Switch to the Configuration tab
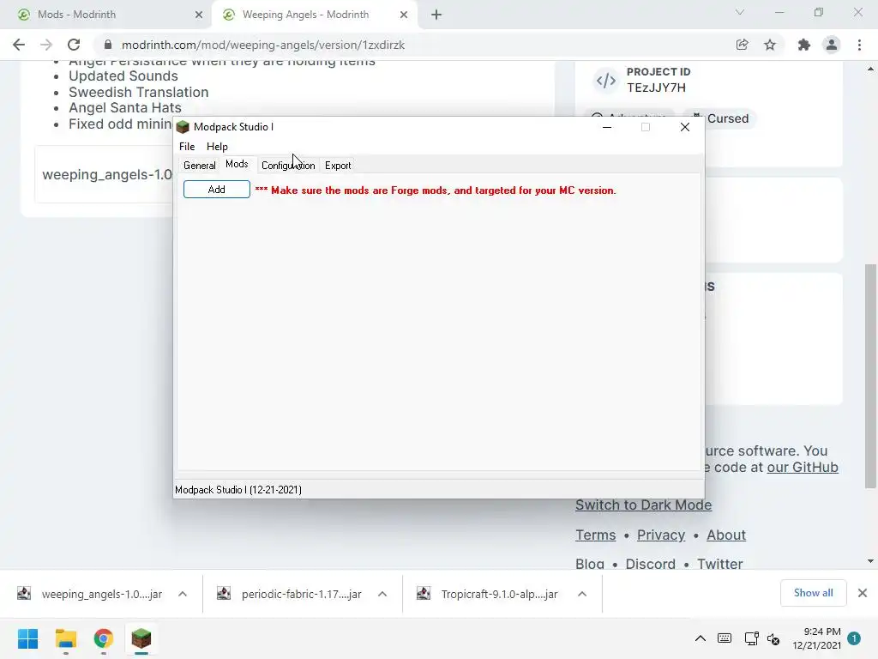This screenshot has width=878, height=659. [x=288, y=166]
